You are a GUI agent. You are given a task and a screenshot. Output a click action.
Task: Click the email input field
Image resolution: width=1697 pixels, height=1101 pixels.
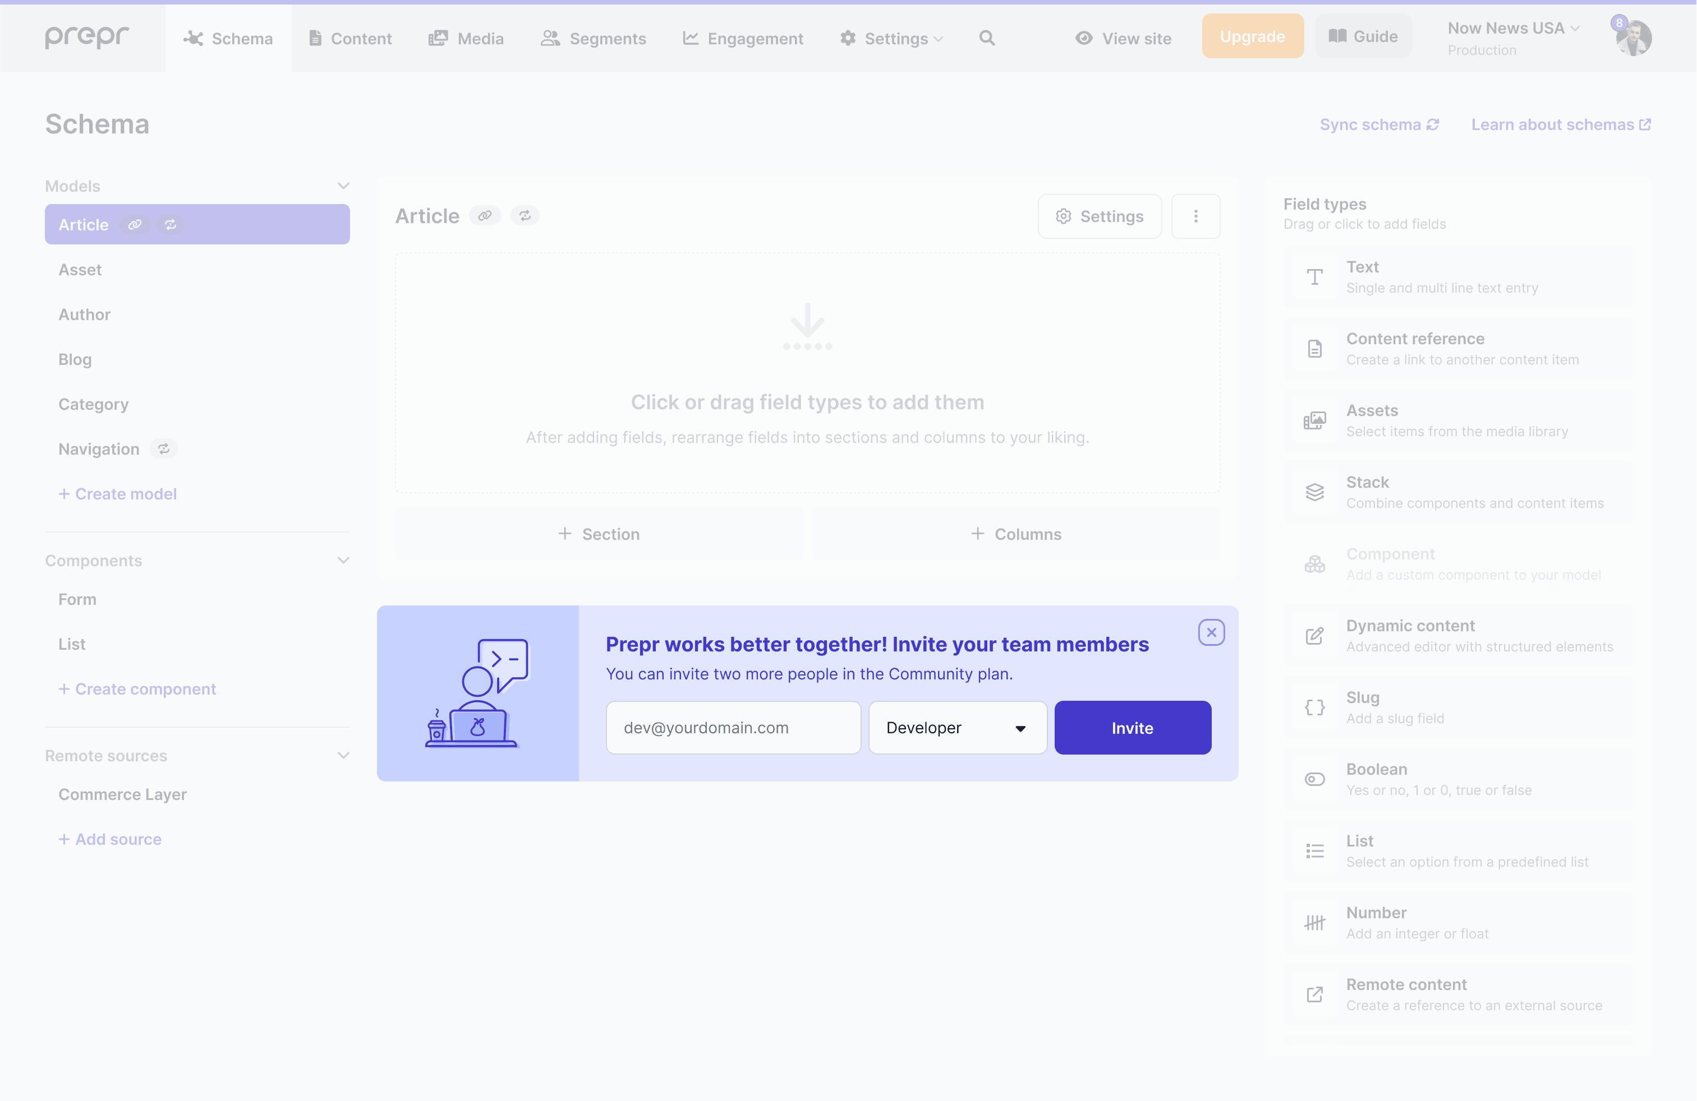[x=734, y=728]
